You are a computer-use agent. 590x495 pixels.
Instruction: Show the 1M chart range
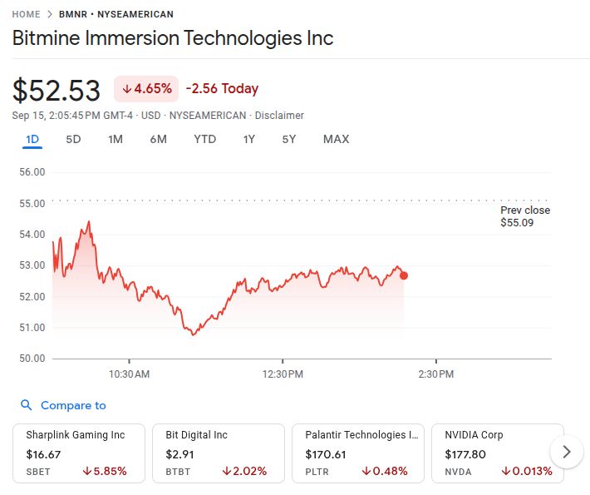pos(116,139)
